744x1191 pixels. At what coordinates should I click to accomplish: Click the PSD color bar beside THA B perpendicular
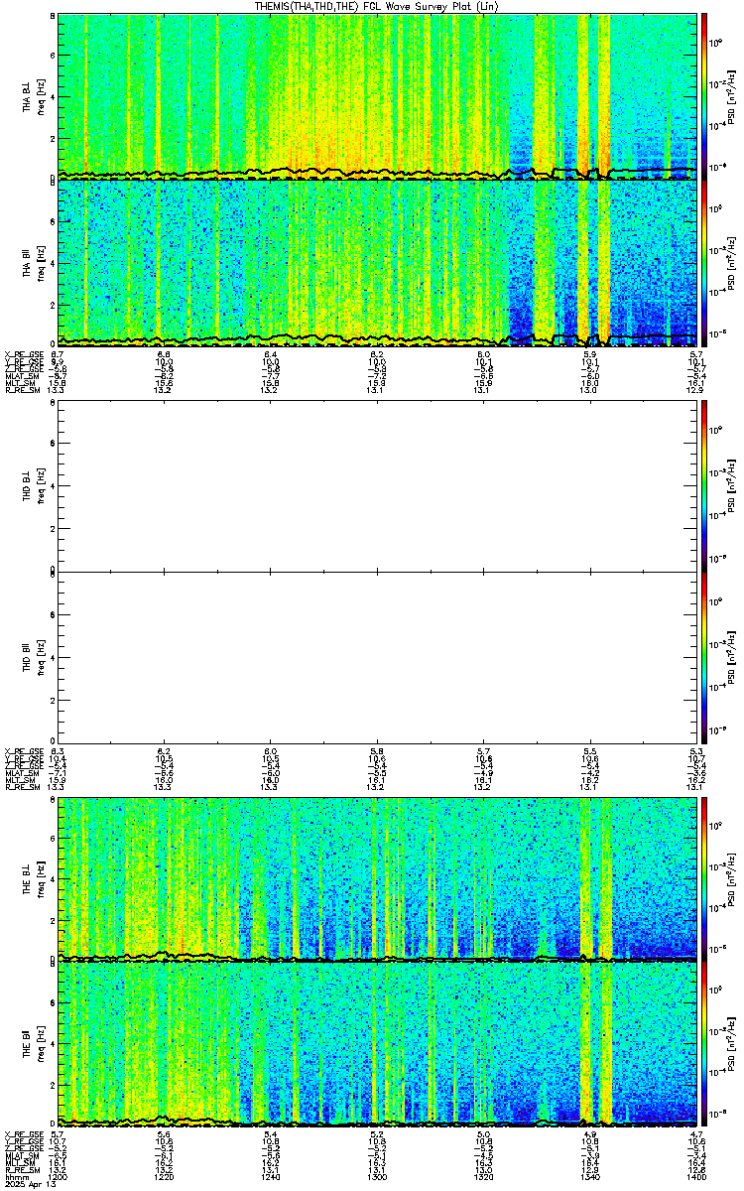705,96
